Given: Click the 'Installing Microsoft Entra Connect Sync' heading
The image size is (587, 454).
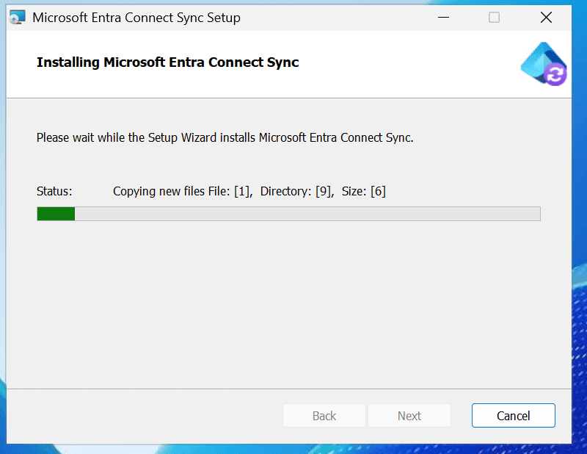Looking at the screenshot, I should [x=168, y=62].
